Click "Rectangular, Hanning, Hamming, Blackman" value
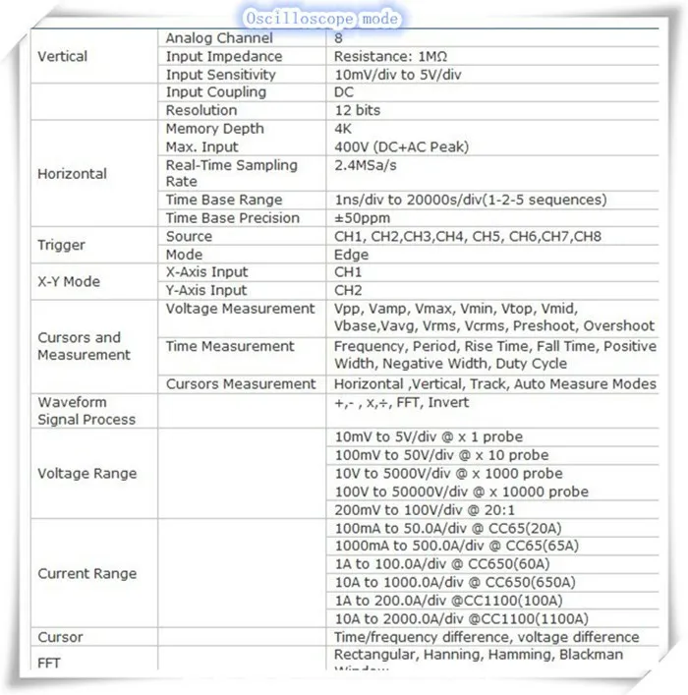Viewport: 688px width, 695px height. pyautogui.click(x=479, y=655)
